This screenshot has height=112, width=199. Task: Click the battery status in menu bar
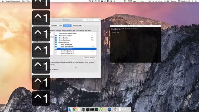point(167,1)
